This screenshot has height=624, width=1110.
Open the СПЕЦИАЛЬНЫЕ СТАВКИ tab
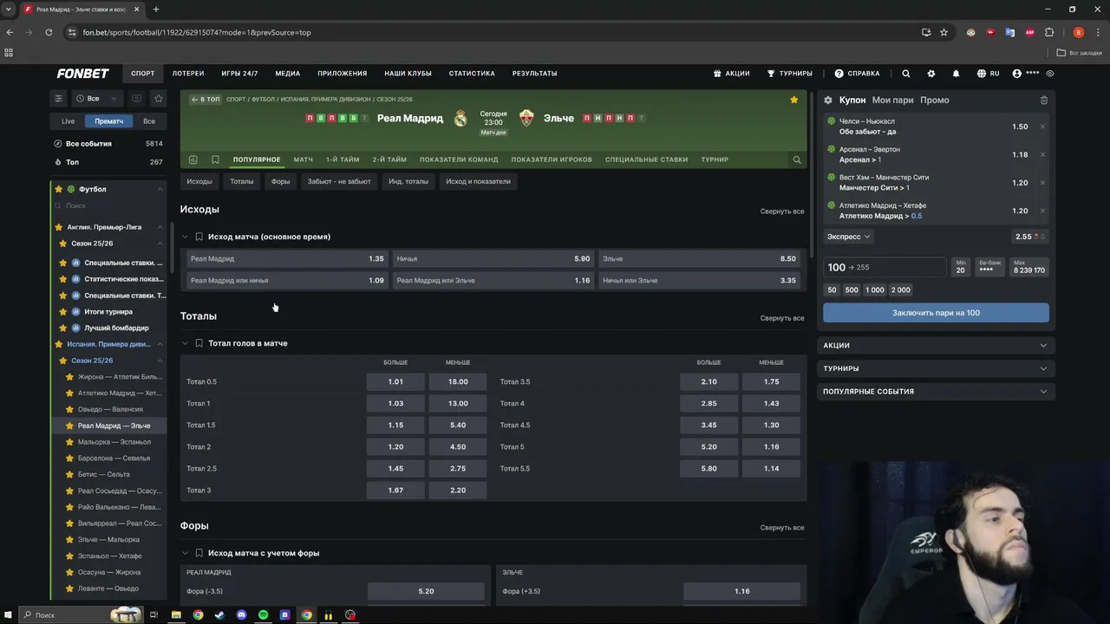coord(646,159)
